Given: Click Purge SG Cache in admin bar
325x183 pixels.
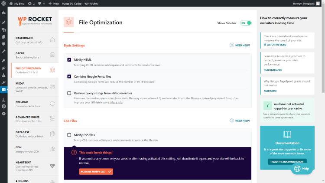Looking at the screenshot, I should (x=71, y=3).
